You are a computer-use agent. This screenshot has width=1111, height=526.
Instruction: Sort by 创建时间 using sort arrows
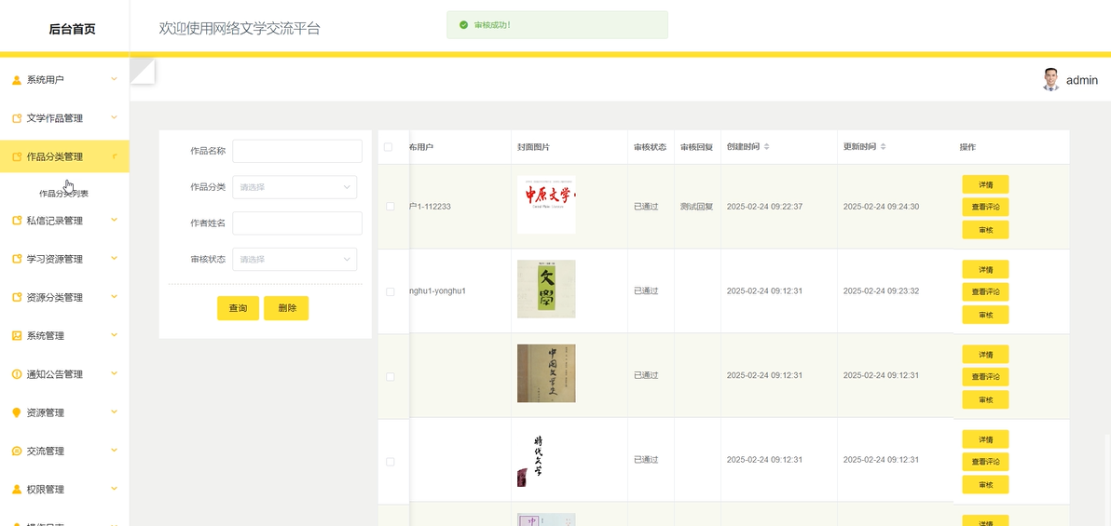tap(766, 146)
